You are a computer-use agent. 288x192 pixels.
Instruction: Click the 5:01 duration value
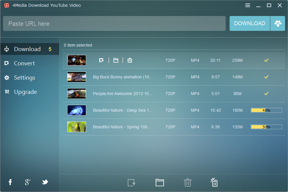(x=216, y=94)
